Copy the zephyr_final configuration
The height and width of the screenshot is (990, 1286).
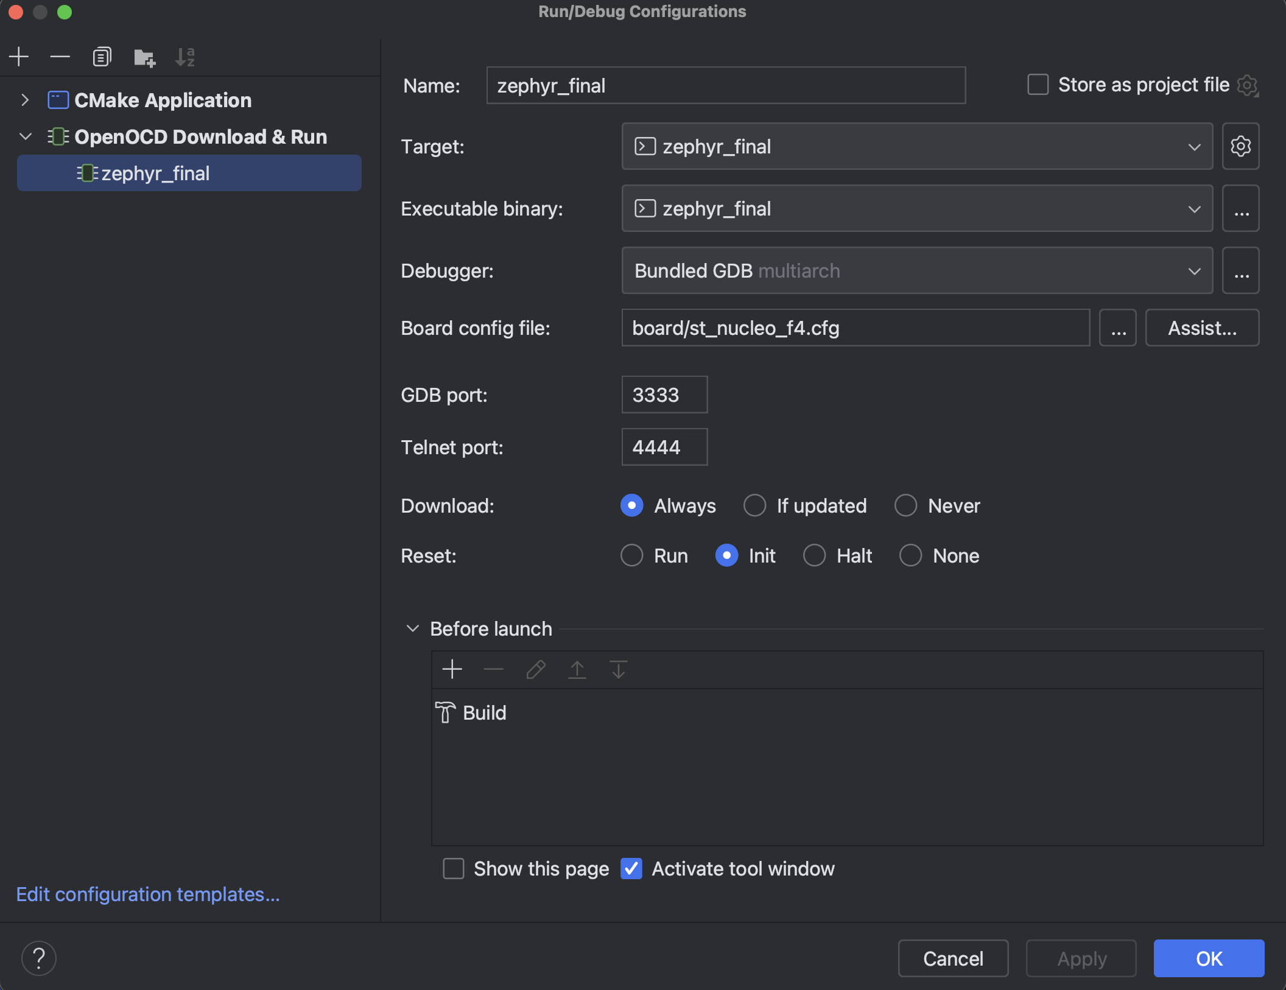(101, 57)
